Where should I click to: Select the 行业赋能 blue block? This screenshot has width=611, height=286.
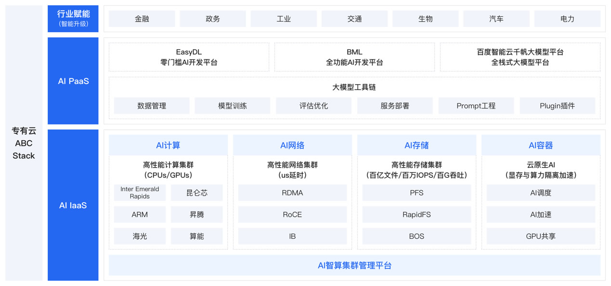(x=73, y=19)
